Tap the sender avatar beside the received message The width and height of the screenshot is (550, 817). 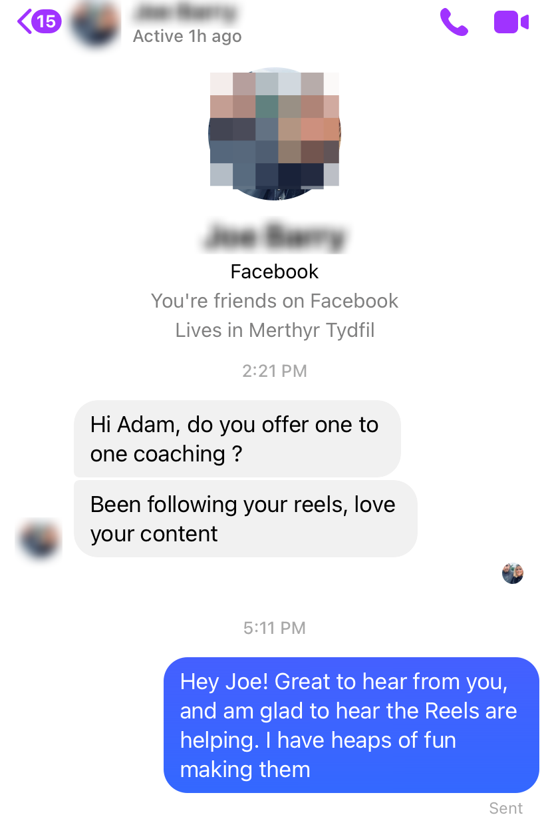39,539
